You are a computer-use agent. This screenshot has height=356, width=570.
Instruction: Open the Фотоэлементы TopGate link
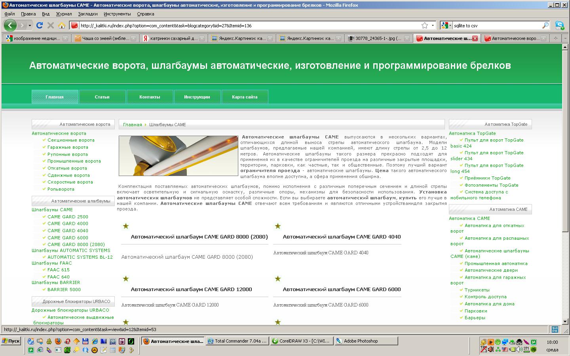click(491, 185)
